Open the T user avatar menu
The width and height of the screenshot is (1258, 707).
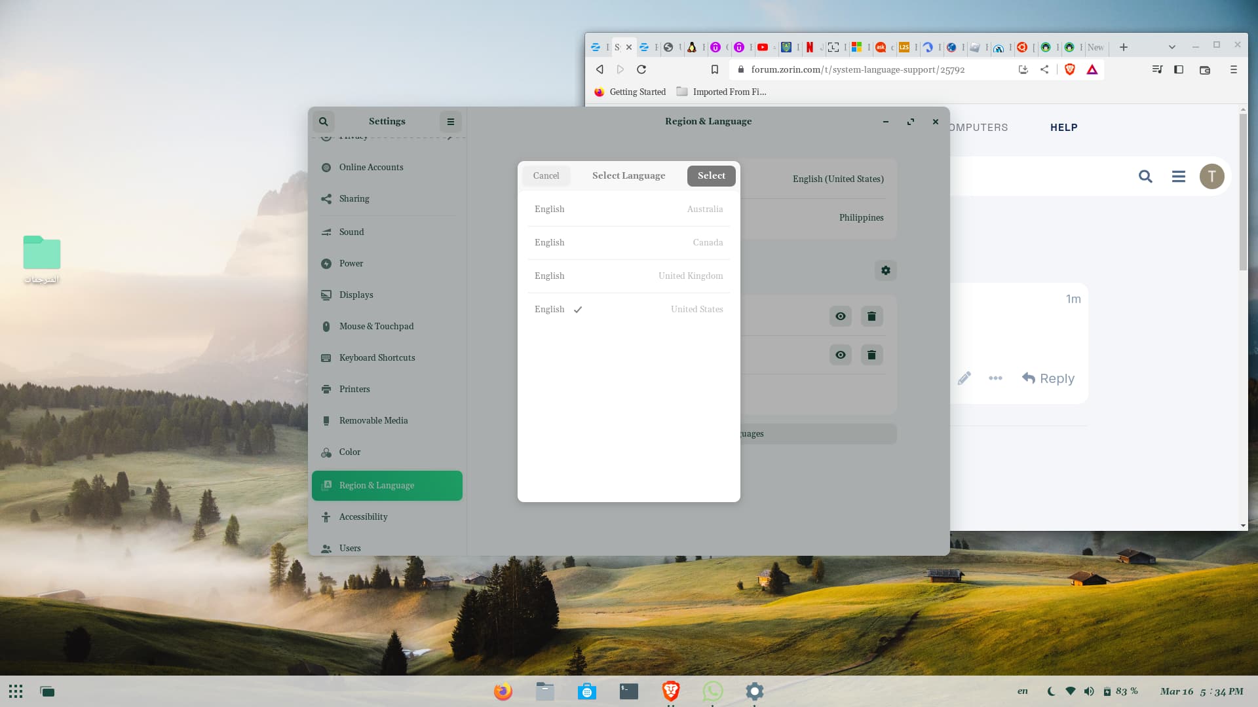[x=1211, y=176]
